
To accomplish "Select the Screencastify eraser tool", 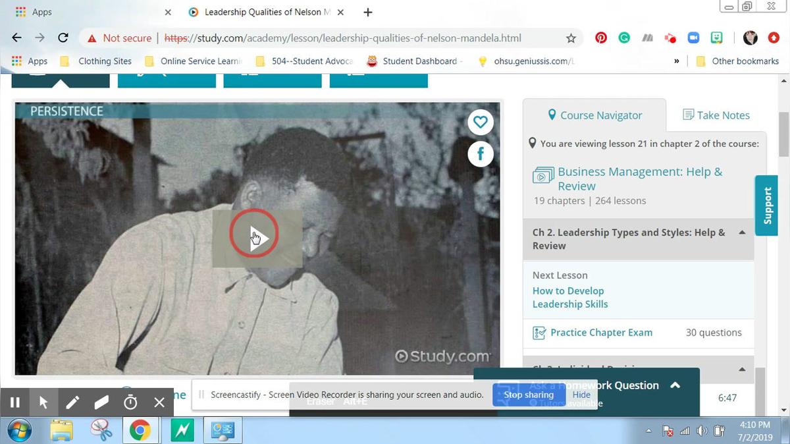I will pos(101,402).
